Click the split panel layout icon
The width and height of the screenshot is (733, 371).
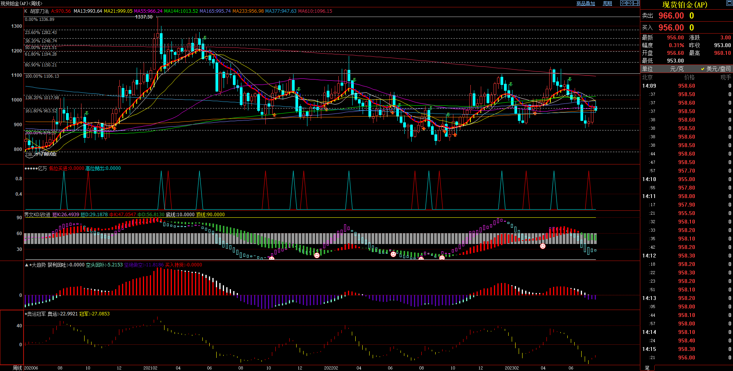(x=636, y=3)
